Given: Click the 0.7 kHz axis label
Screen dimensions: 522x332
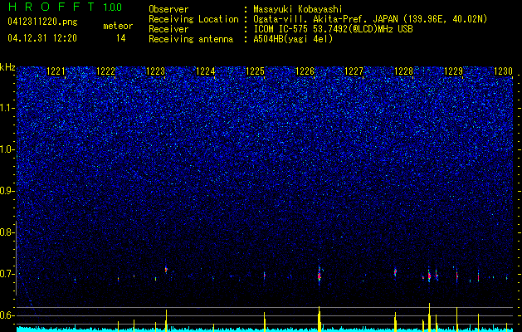Looking at the screenshot, I should [x=7, y=274].
